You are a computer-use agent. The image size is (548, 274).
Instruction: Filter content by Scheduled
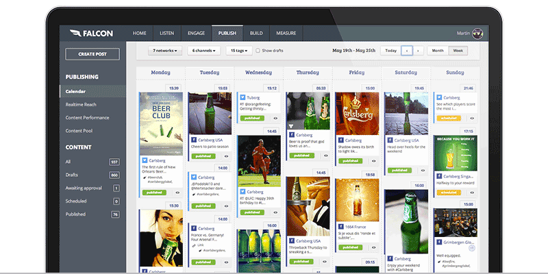tap(92, 201)
